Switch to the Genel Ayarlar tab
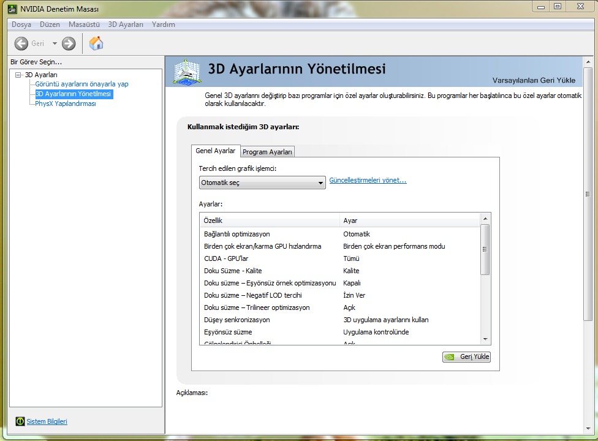The height and width of the screenshot is (441, 598). pos(216,151)
